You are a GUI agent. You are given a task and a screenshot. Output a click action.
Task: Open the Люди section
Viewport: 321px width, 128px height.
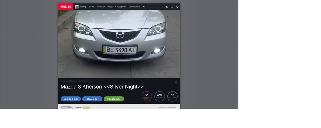click(x=110, y=7)
